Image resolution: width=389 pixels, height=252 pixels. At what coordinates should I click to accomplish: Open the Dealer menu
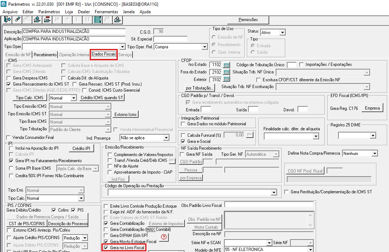tap(84, 12)
